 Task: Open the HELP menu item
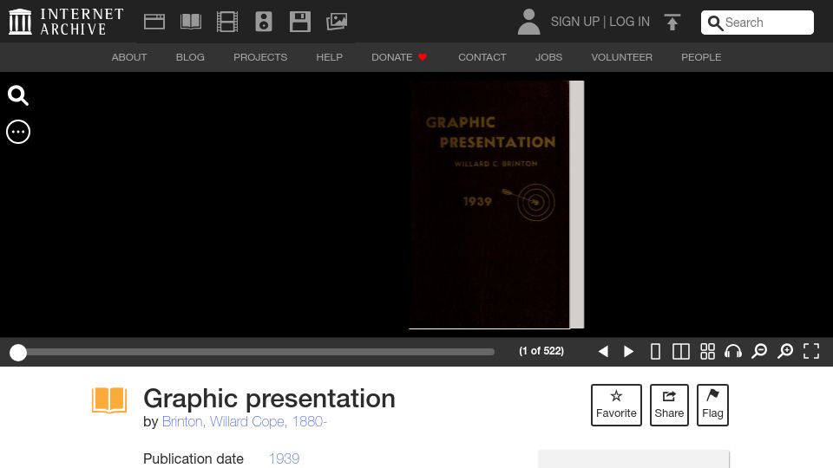coord(330,57)
